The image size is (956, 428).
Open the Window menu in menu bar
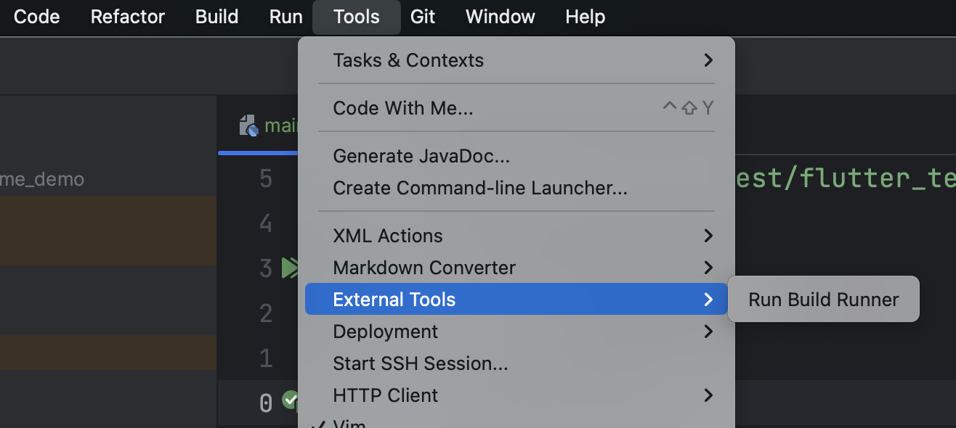pyautogui.click(x=500, y=17)
